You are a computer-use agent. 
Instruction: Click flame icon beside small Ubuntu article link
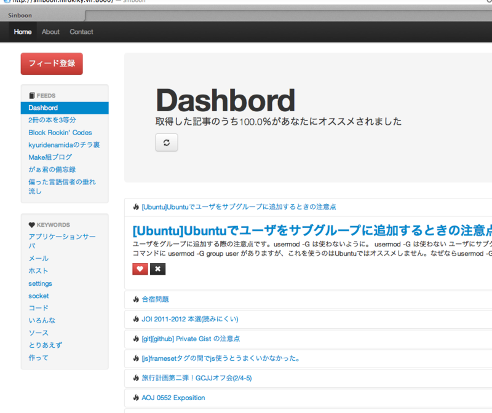pos(136,206)
